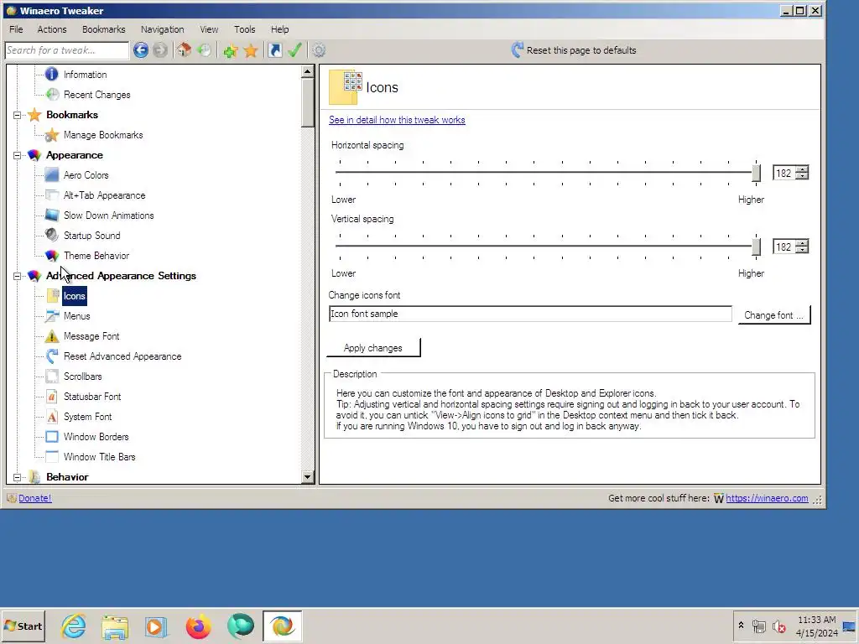
Task: Open the Recent Changes clock toolbar icon
Action: pos(205,50)
